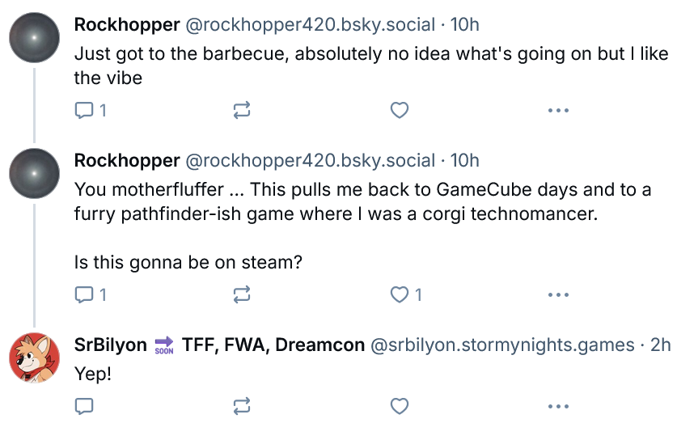Viewport: 677px width, 423px height.
Task: Click the 2h timestamp on SrBilyon's reply
Action: click(661, 345)
